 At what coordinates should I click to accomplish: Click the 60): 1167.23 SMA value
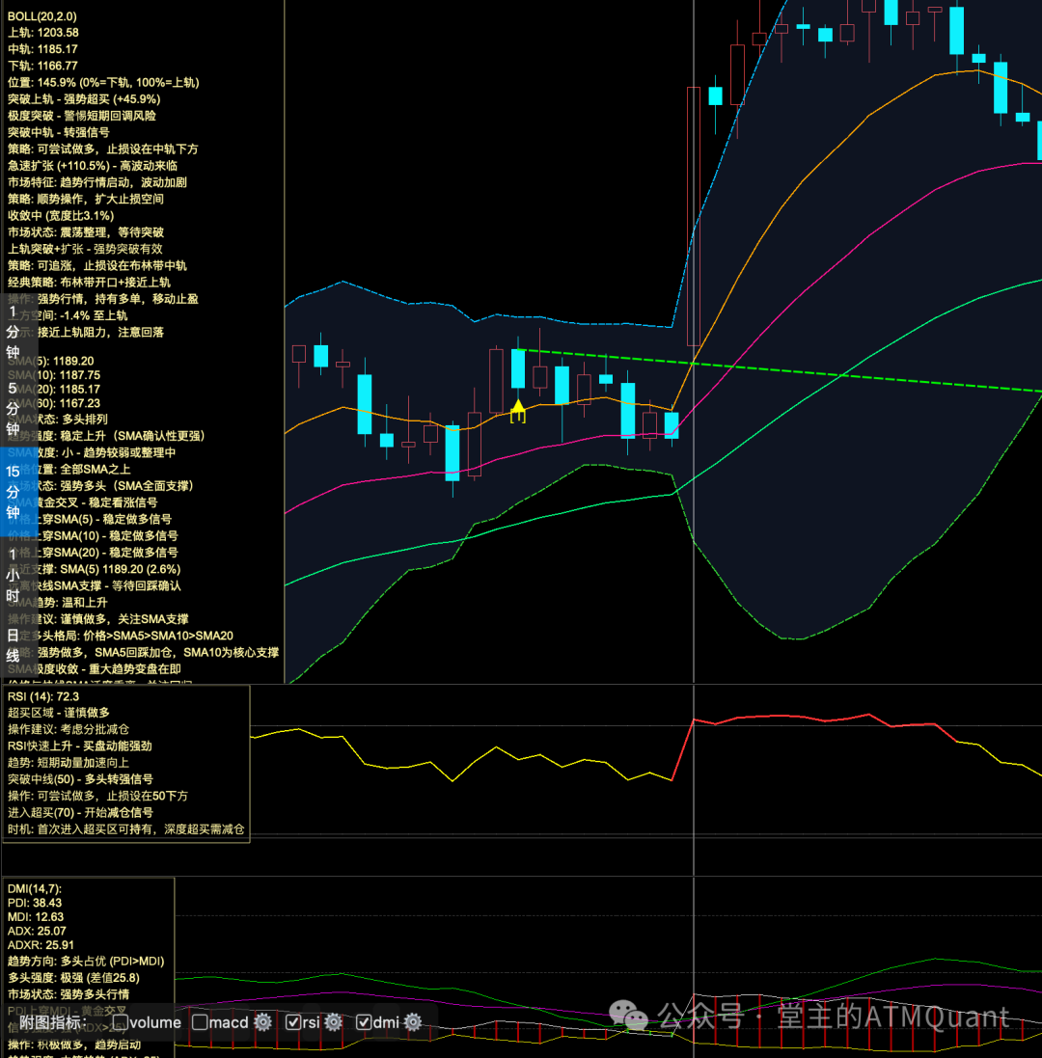point(67,403)
